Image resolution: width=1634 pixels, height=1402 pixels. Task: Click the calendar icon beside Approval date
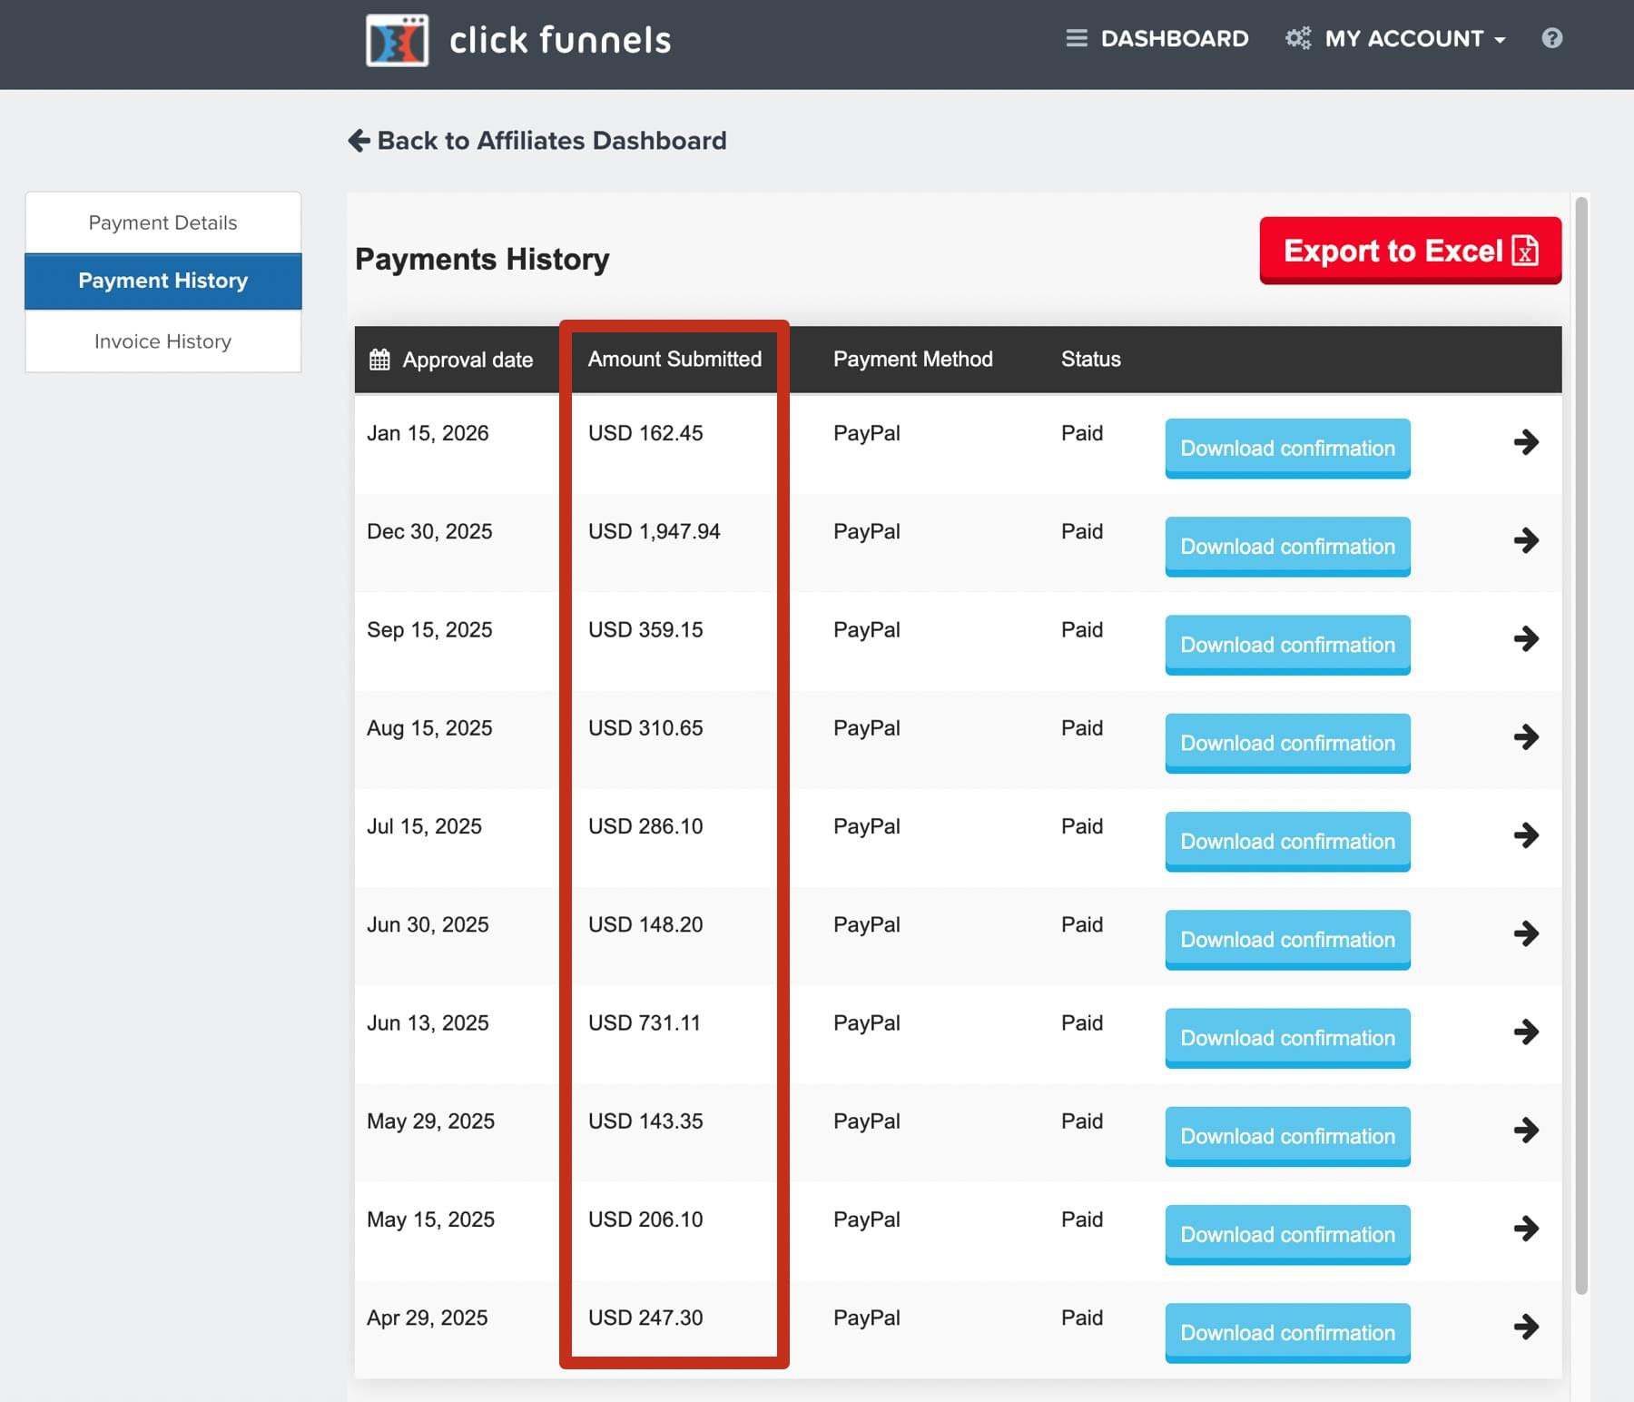[379, 360]
